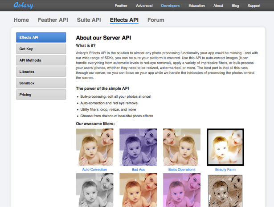The height and width of the screenshot is (207, 274).
Task: Select the Effects API tab
Action: pos(124,20)
